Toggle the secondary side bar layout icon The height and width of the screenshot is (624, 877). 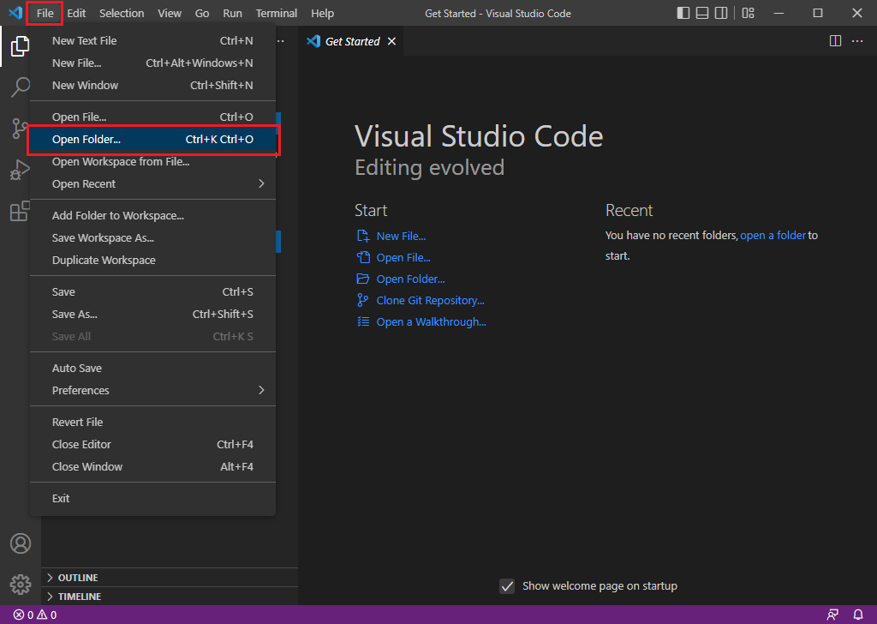click(721, 13)
